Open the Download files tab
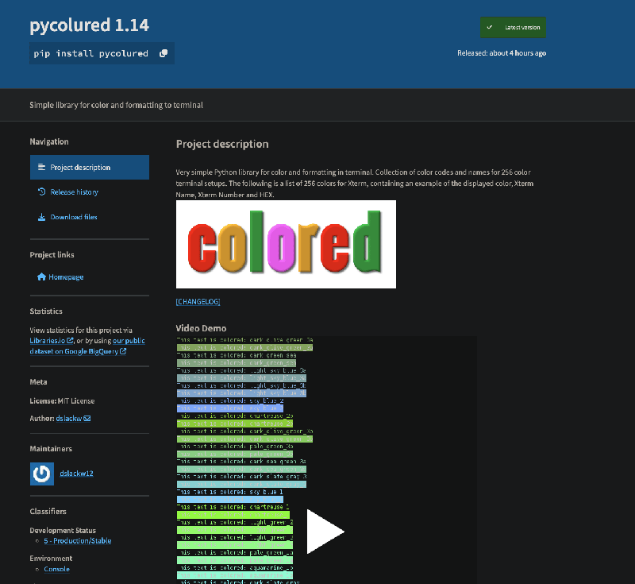 point(90,217)
